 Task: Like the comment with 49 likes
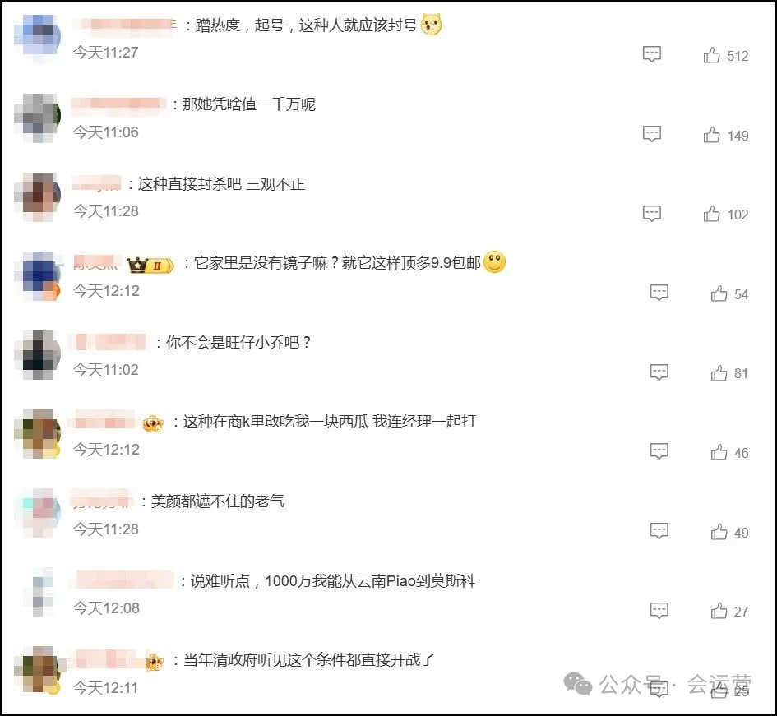point(719,532)
